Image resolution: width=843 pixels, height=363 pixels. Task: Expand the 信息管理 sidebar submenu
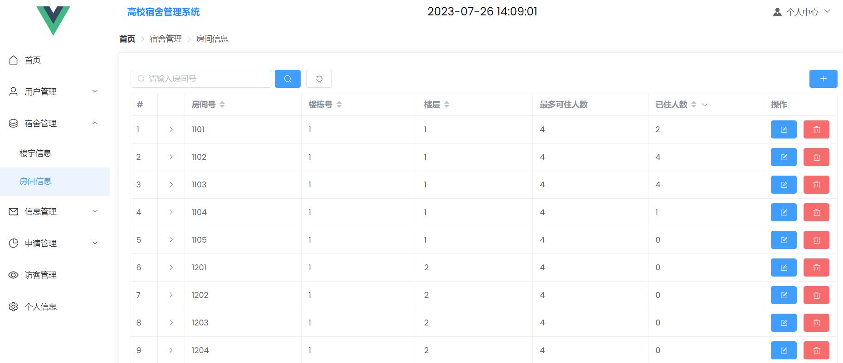coord(95,211)
